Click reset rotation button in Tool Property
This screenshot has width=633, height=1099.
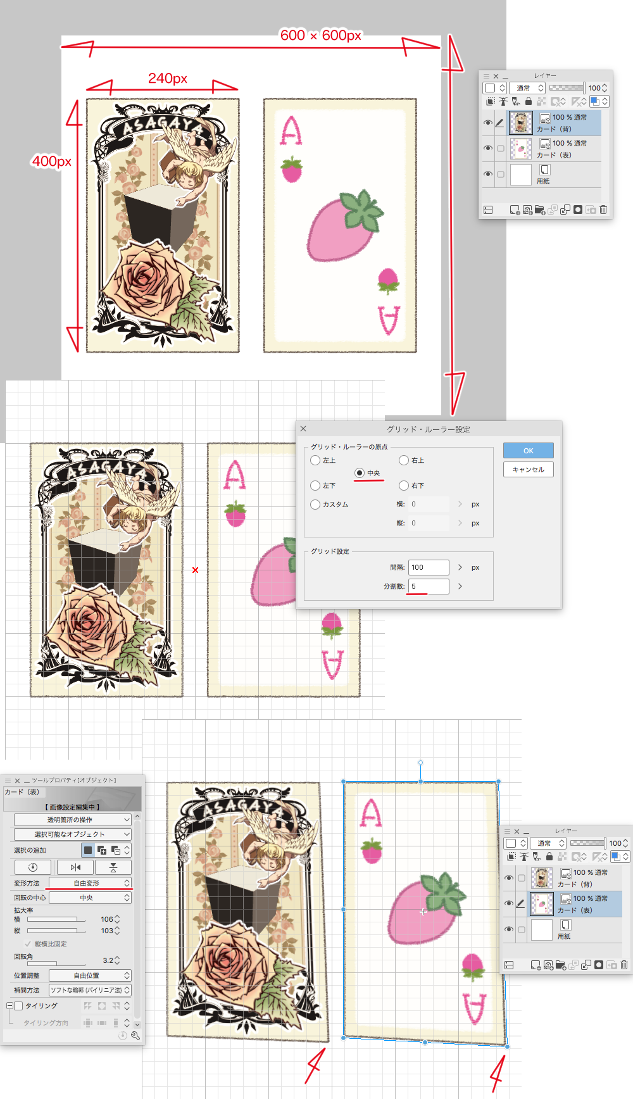click(33, 867)
